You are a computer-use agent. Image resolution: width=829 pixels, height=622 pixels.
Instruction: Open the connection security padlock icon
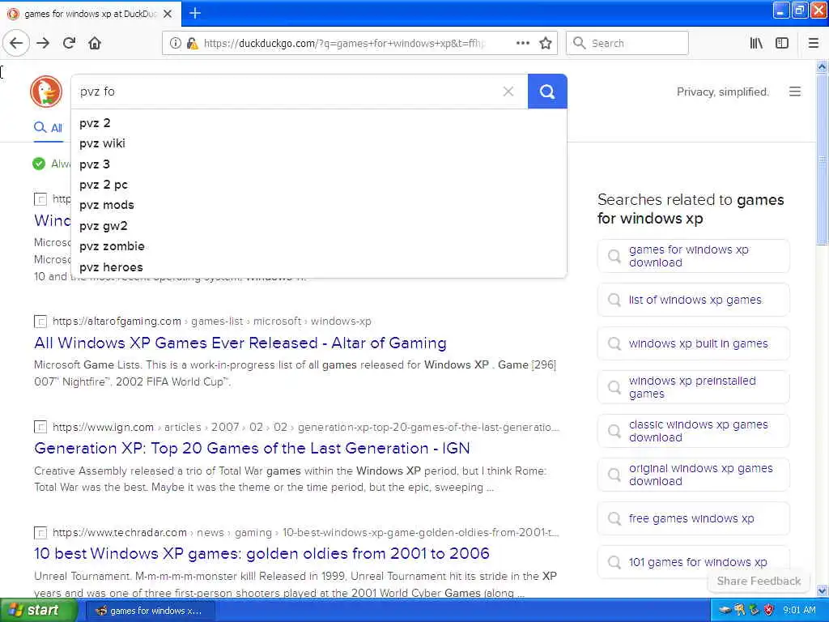pos(193,43)
